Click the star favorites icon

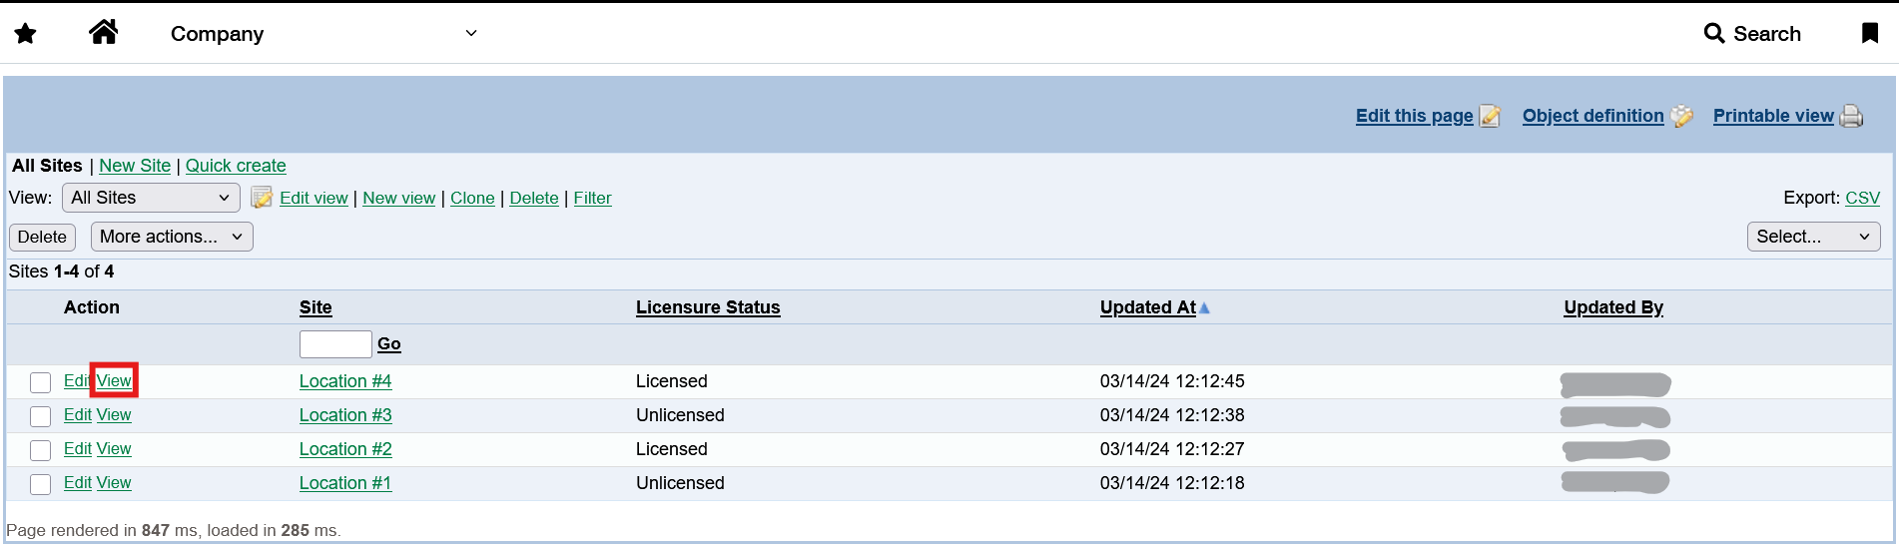click(x=26, y=34)
